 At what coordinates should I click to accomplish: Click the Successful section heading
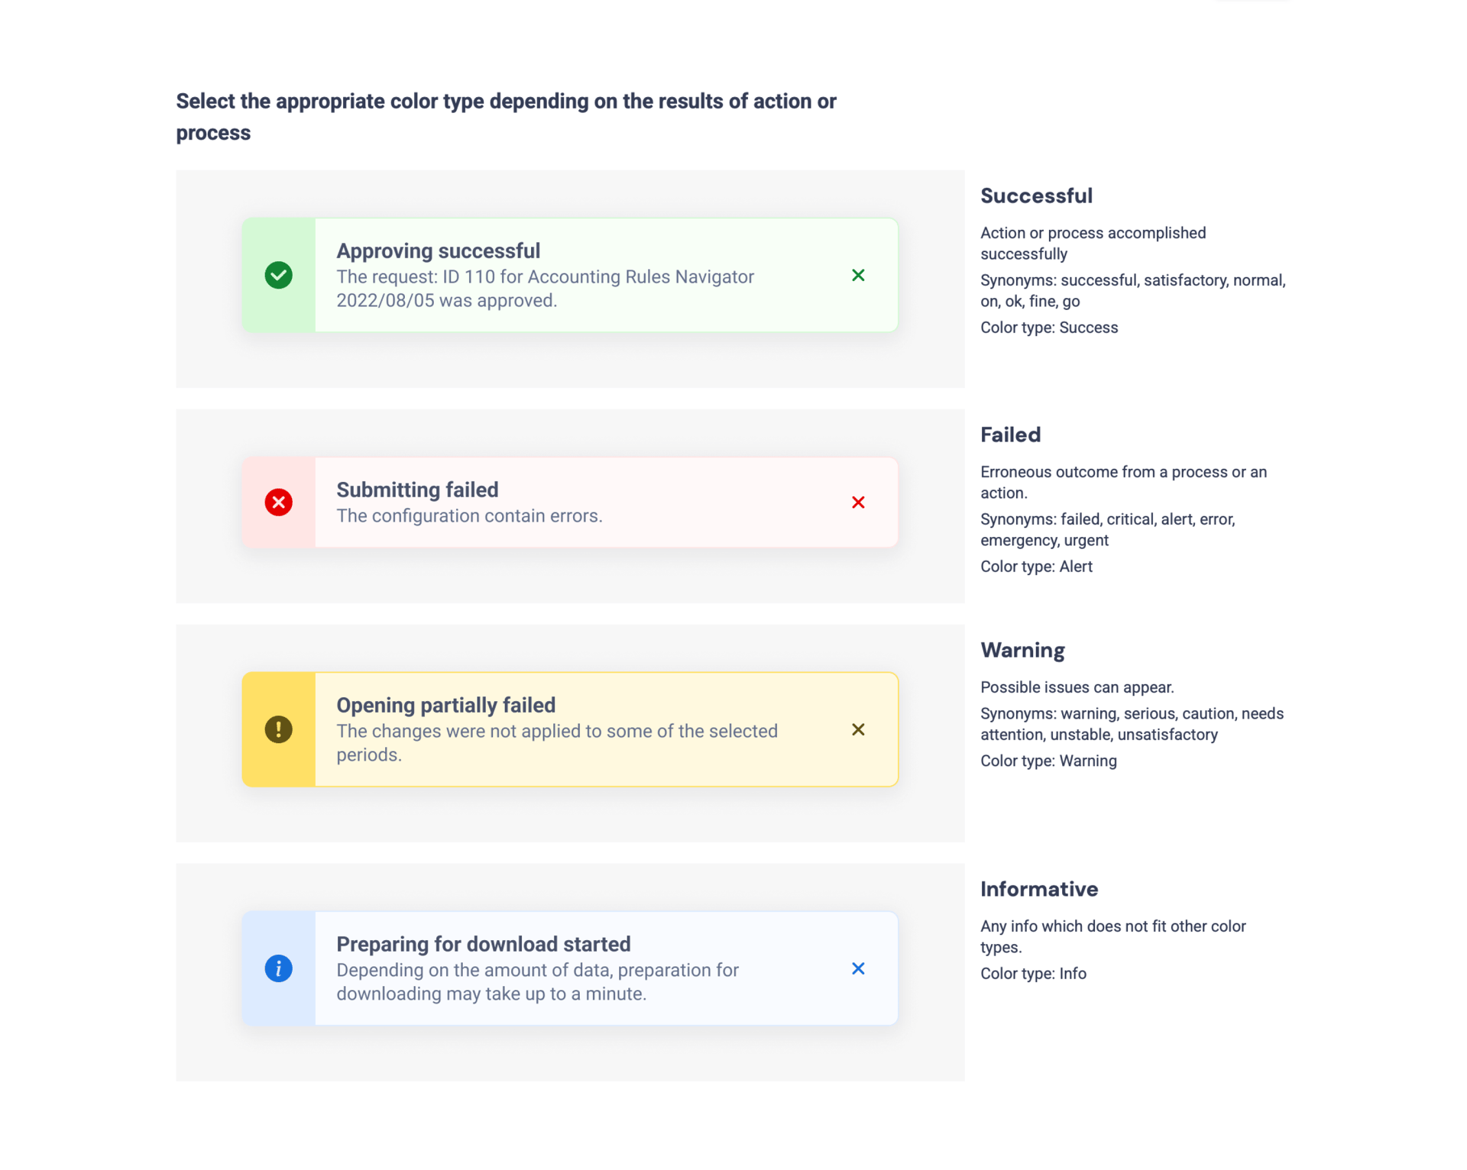(x=1036, y=196)
